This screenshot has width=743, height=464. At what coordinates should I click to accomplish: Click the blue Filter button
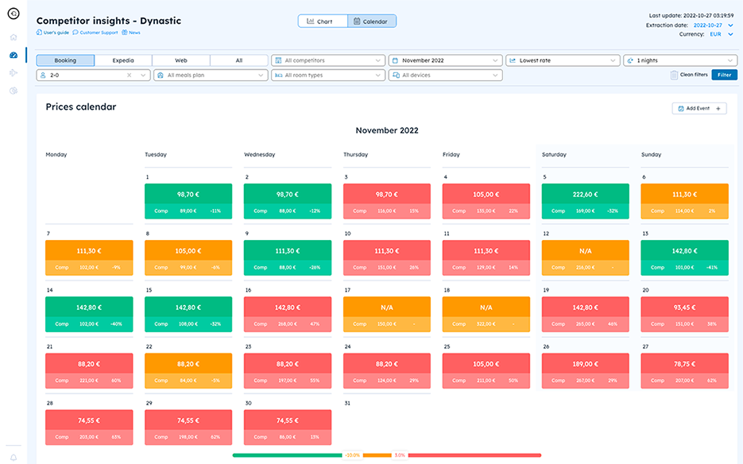[x=723, y=75]
